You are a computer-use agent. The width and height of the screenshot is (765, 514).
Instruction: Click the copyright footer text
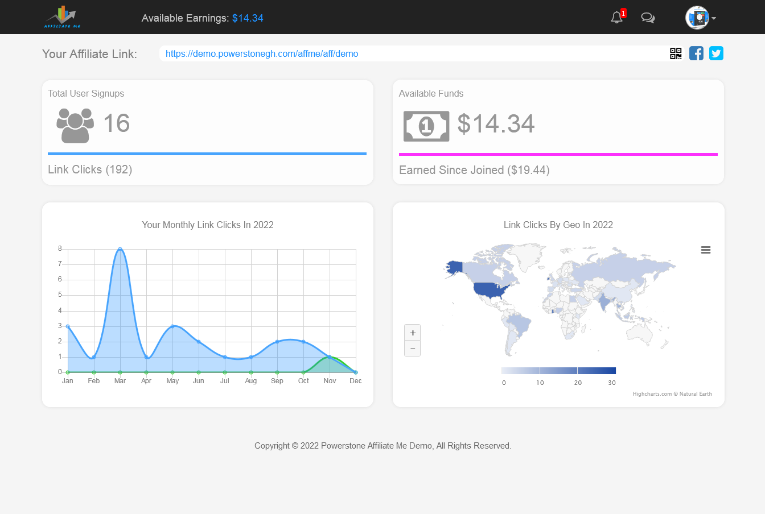click(x=382, y=446)
